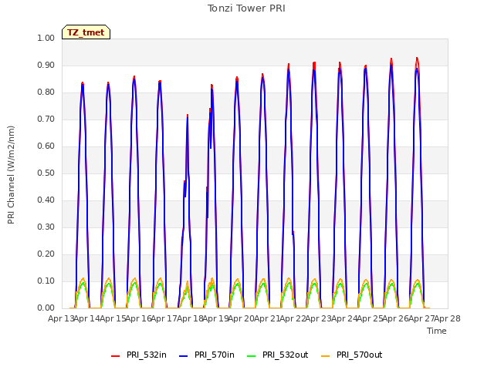494x370 pixels.
Task: Click the green PRI_532out legend swatch
Action: click(x=252, y=356)
